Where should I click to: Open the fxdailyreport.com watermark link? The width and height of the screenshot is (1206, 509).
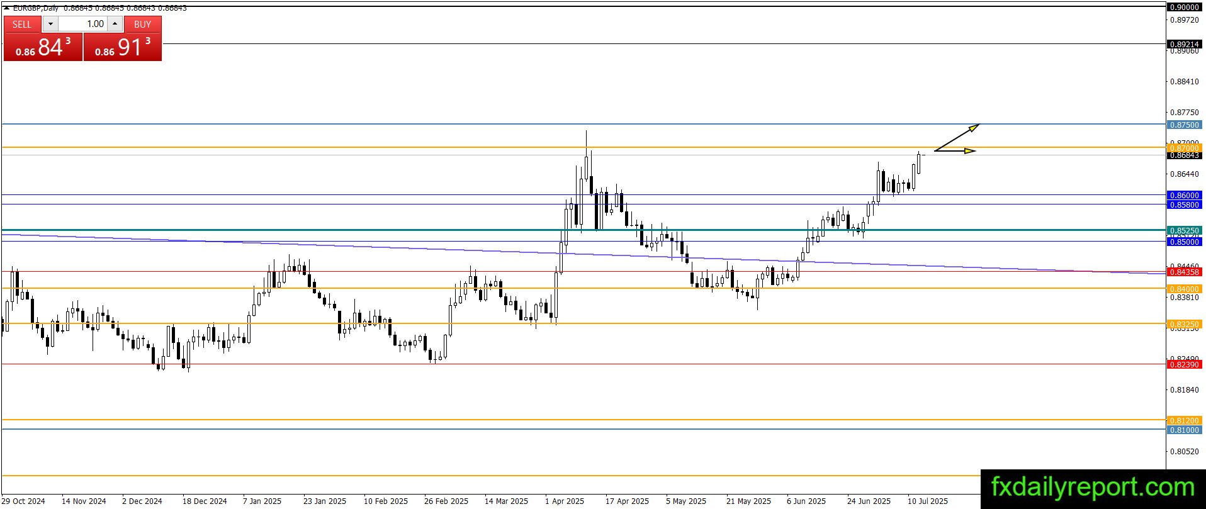click(x=1093, y=488)
